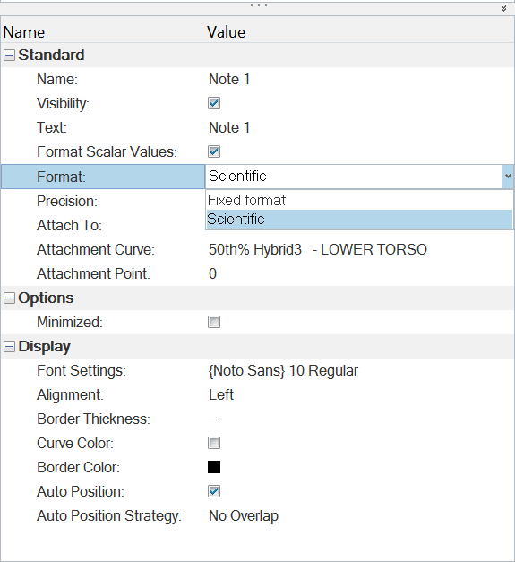This screenshot has width=515, height=562.
Task: Select the Attachment Curve value
Action: click(318, 249)
